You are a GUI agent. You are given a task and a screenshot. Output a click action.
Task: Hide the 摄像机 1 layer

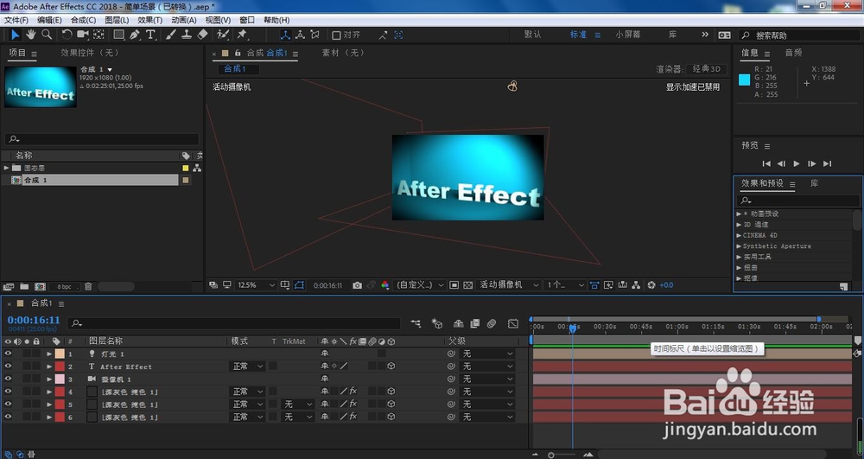(x=8, y=379)
